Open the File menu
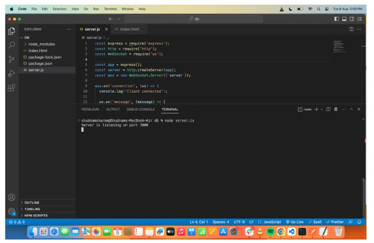 [34, 9]
